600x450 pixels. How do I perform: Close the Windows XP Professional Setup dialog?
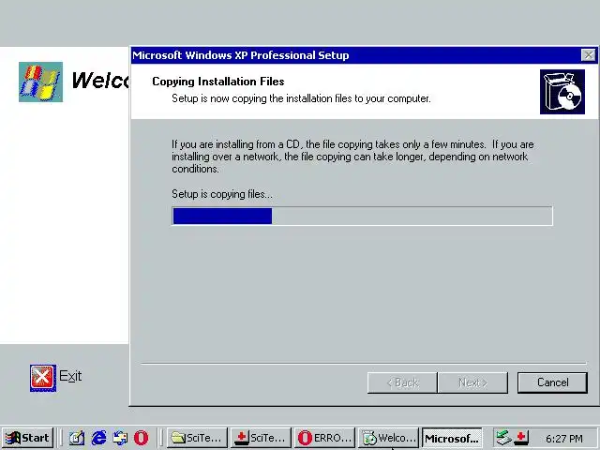tap(588, 55)
